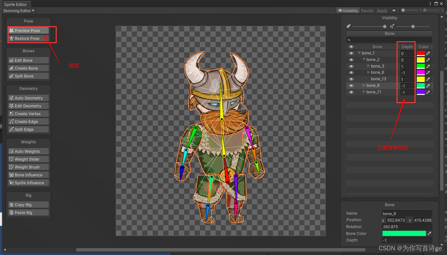Select the Create Bone tool
The width and height of the screenshot is (447, 255).
click(x=29, y=68)
